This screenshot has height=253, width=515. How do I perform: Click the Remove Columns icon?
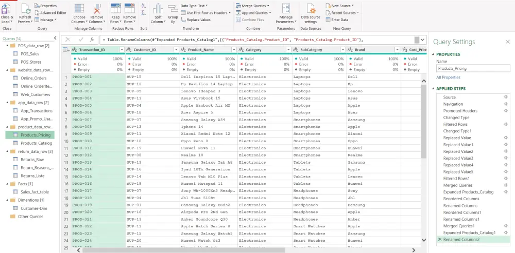point(97,9)
